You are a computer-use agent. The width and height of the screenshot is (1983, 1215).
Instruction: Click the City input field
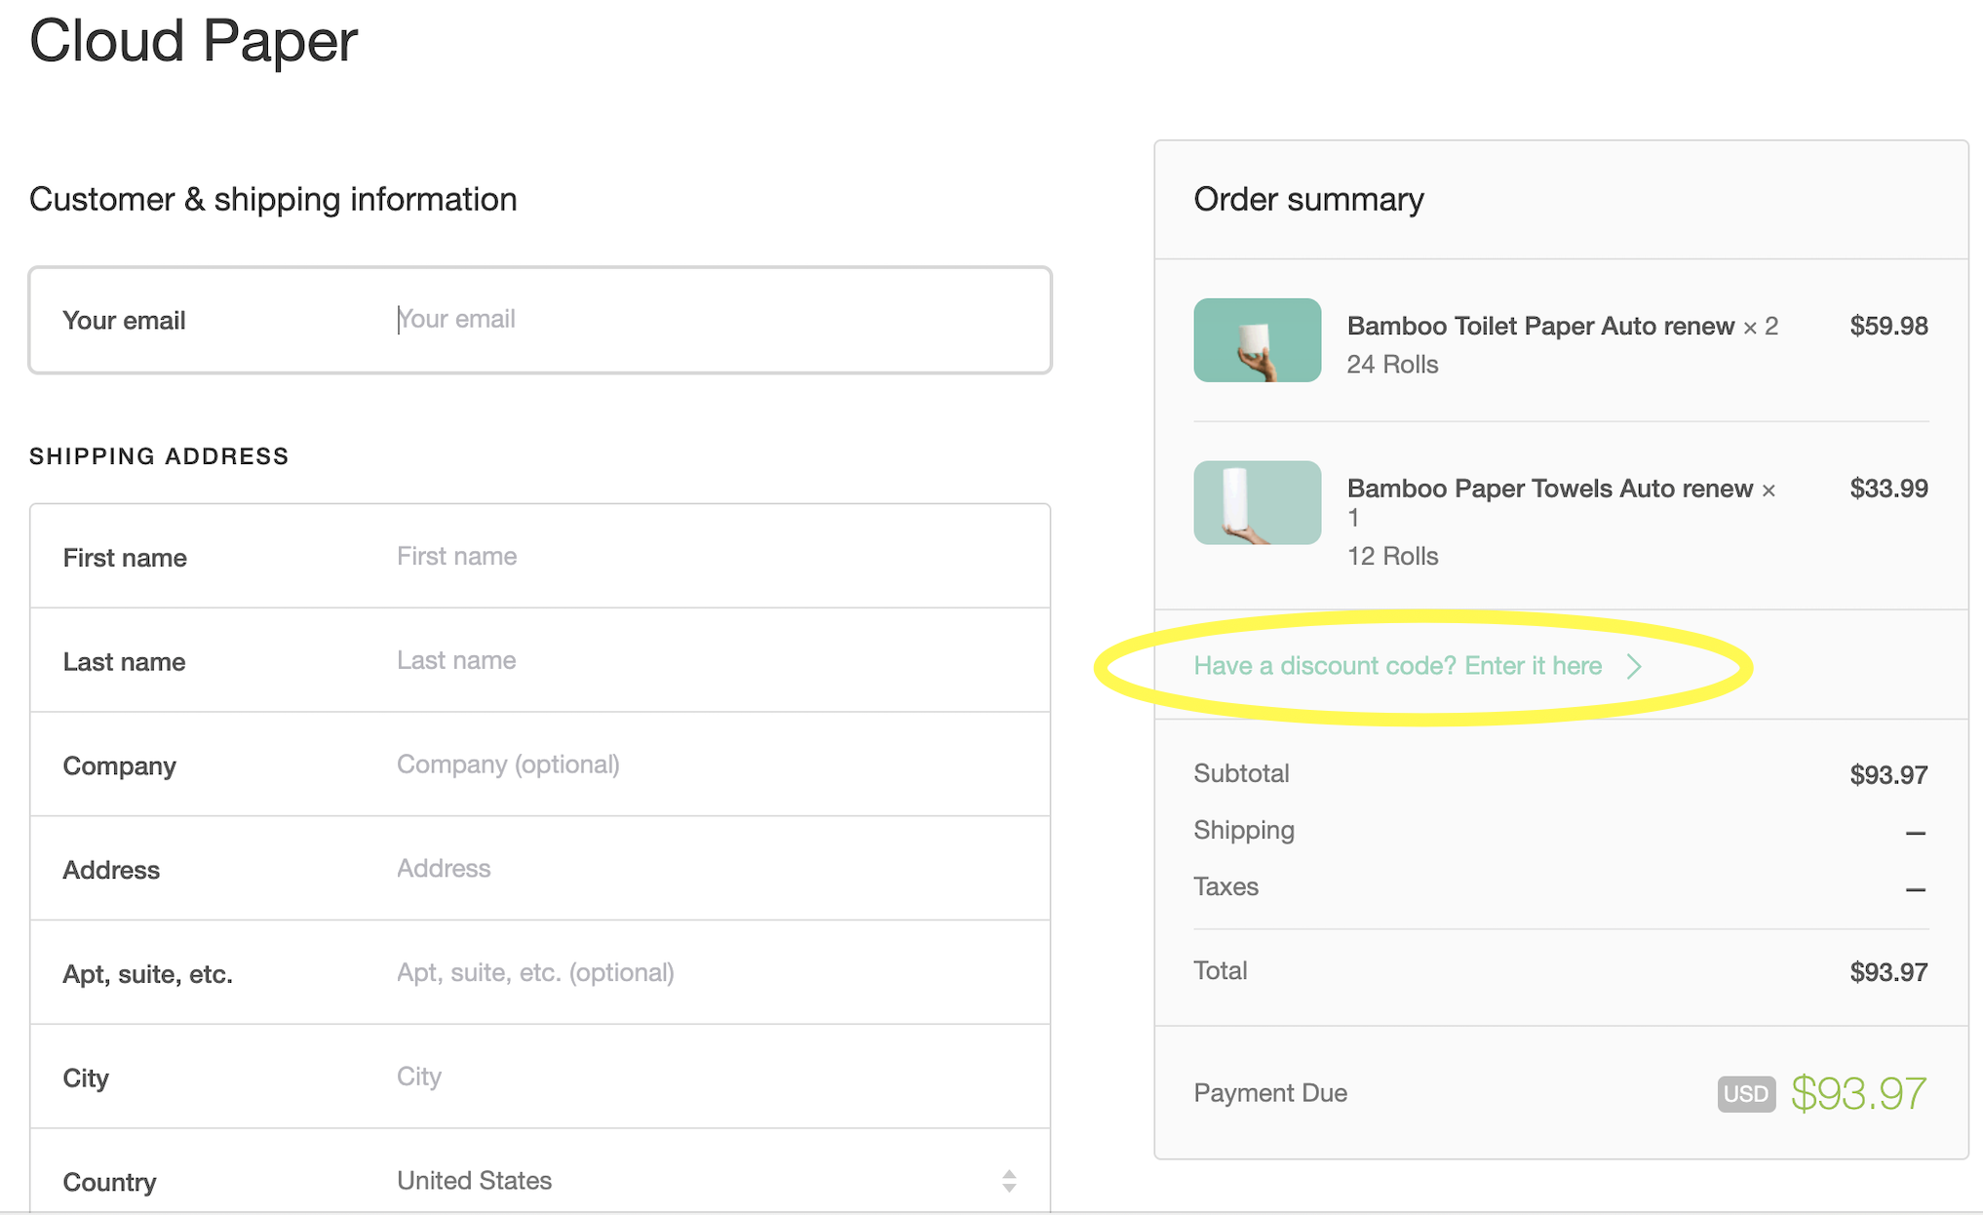[540, 1077]
